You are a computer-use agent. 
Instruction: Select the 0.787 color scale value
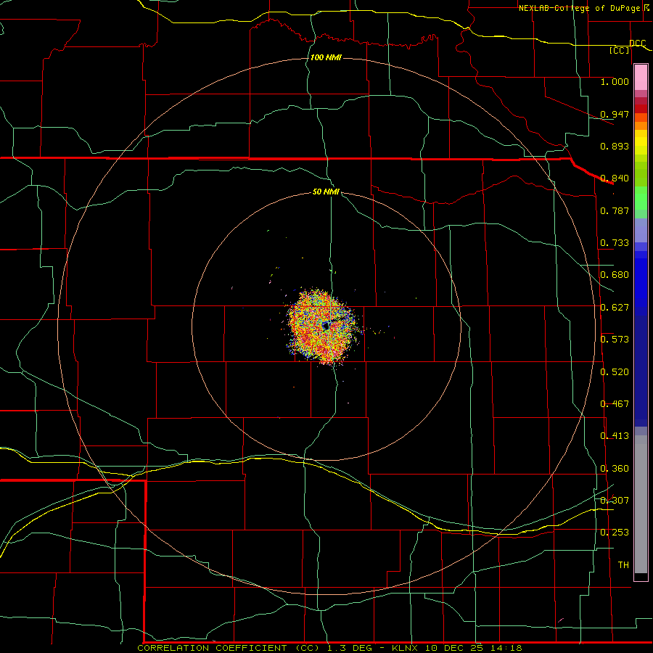pos(615,210)
